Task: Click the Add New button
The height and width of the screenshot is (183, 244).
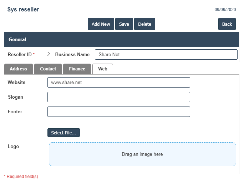Action: (x=101, y=24)
